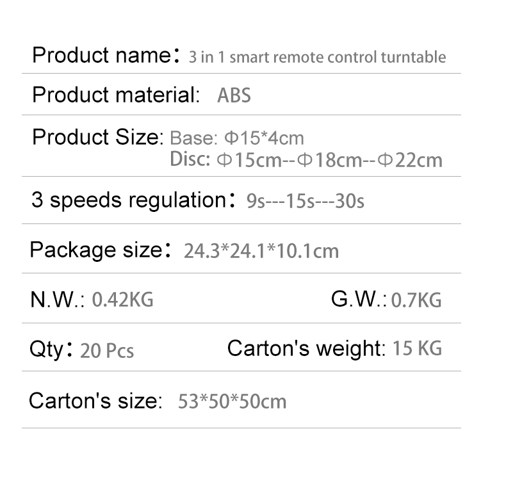This screenshot has height=477, width=506.
Task: Select the "3 in 1 smart remote control turntable" text
Action: click(317, 58)
